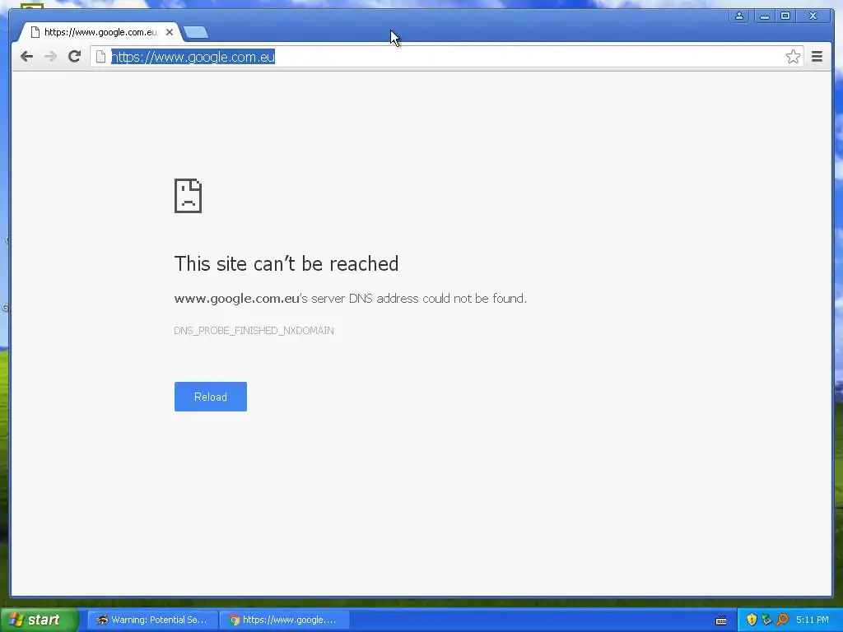Switch to the 'Warning: Potential Se...' taskbar window

[x=152, y=620]
